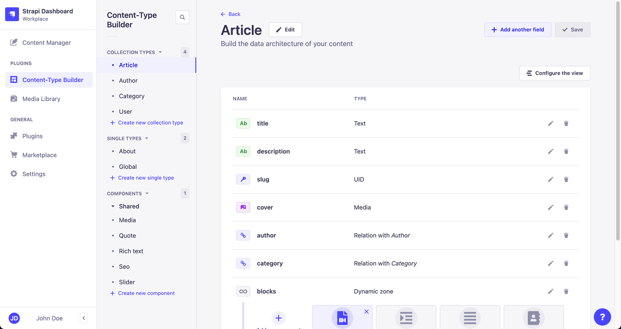This screenshot has width=621, height=329.
Task: Click the blocks dynamic zone infinity icon
Action: (243, 291)
